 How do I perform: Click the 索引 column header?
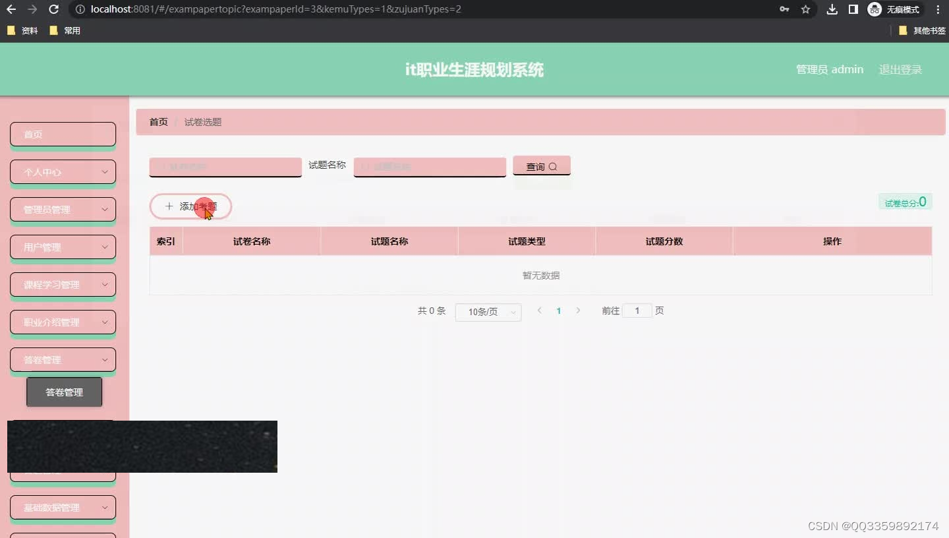coord(166,241)
